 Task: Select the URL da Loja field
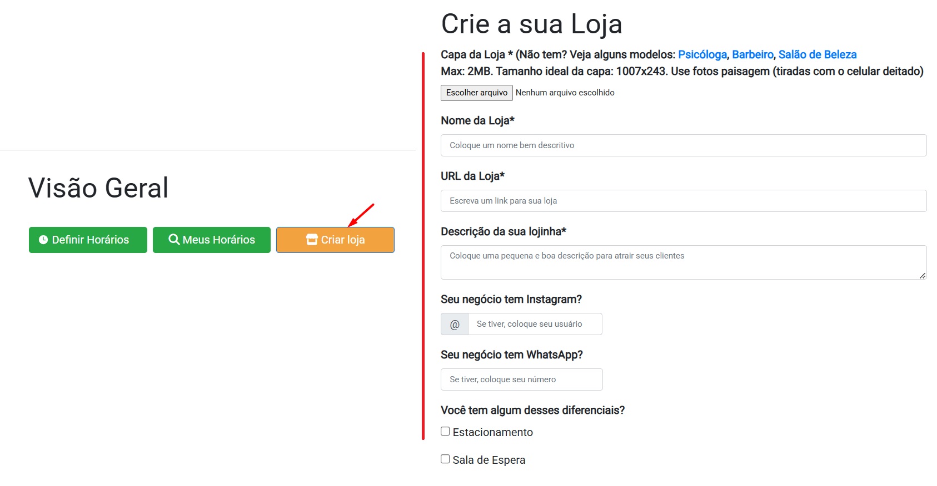(x=683, y=200)
